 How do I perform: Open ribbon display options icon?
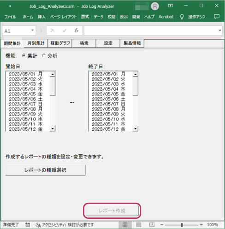point(170,6)
